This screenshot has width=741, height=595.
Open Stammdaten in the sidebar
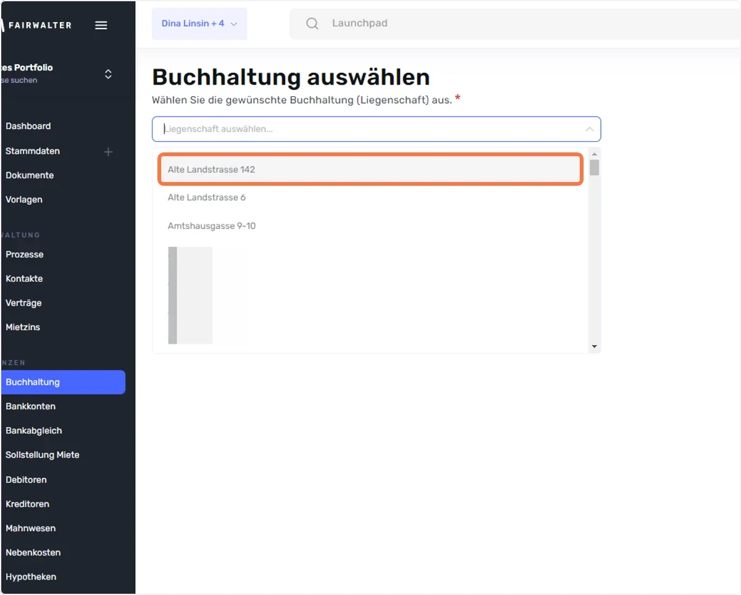click(x=33, y=151)
